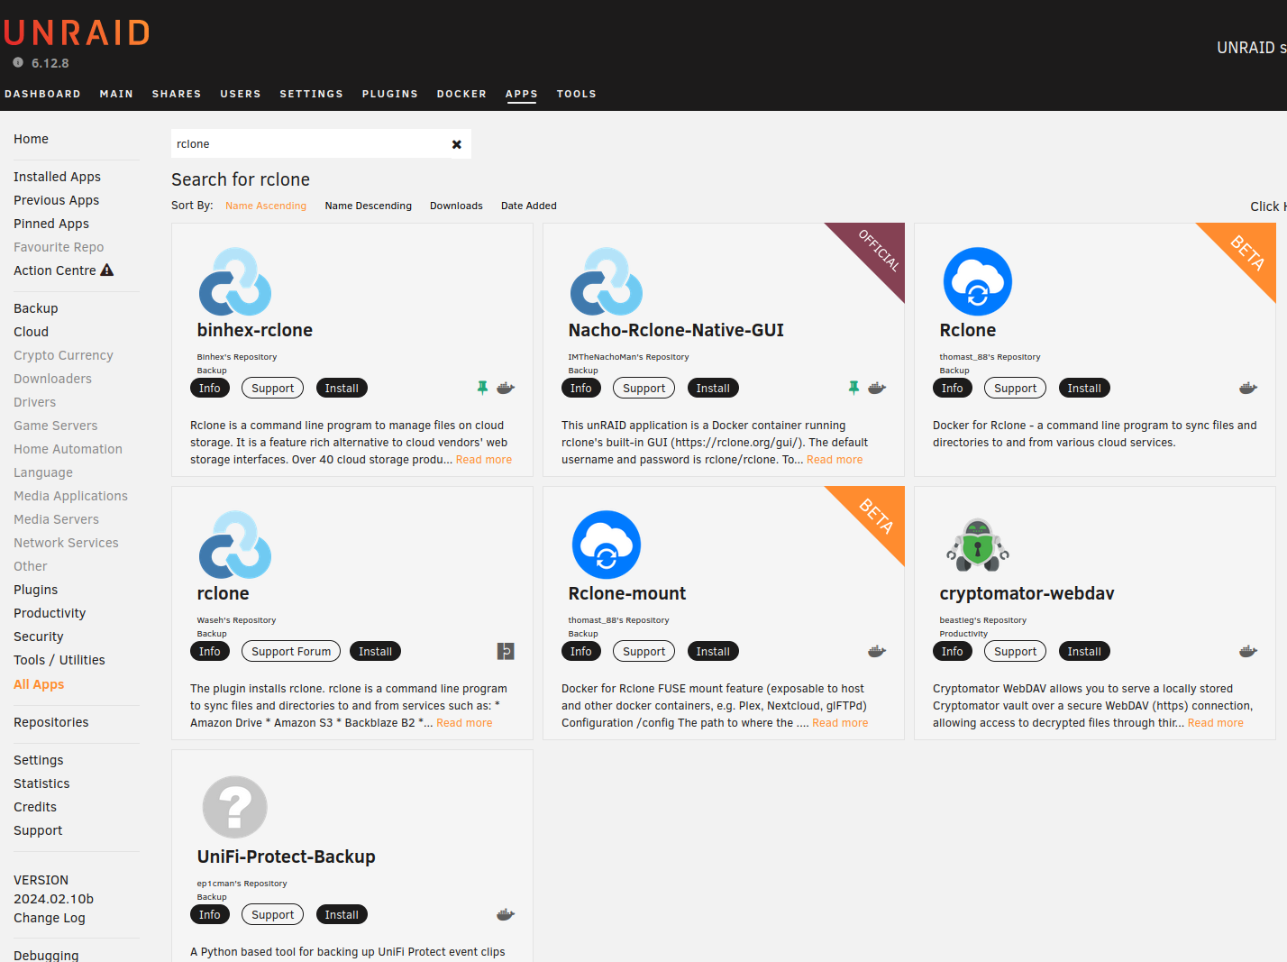The image size is (1287, 962).
Task: Click the cryptomator-webdav robot logo
Action: [978, 545]
